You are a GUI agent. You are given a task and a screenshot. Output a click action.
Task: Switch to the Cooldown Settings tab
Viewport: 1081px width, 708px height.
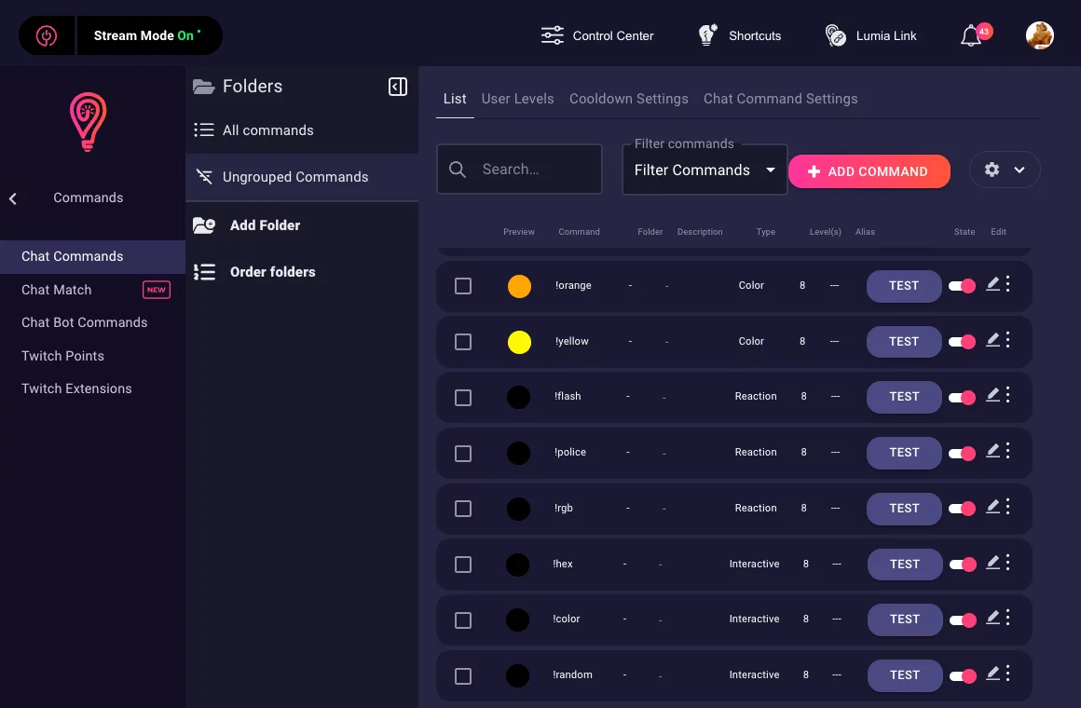628,99
